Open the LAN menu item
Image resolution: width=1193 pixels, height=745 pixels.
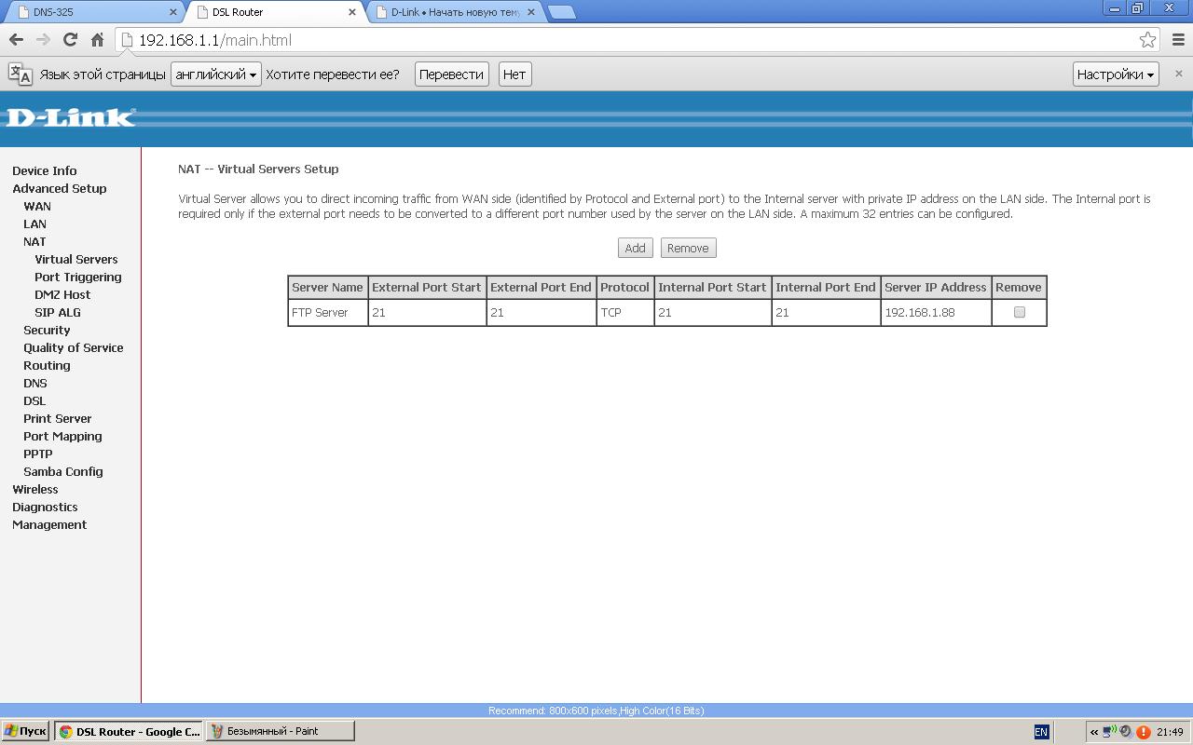point(34,223)
